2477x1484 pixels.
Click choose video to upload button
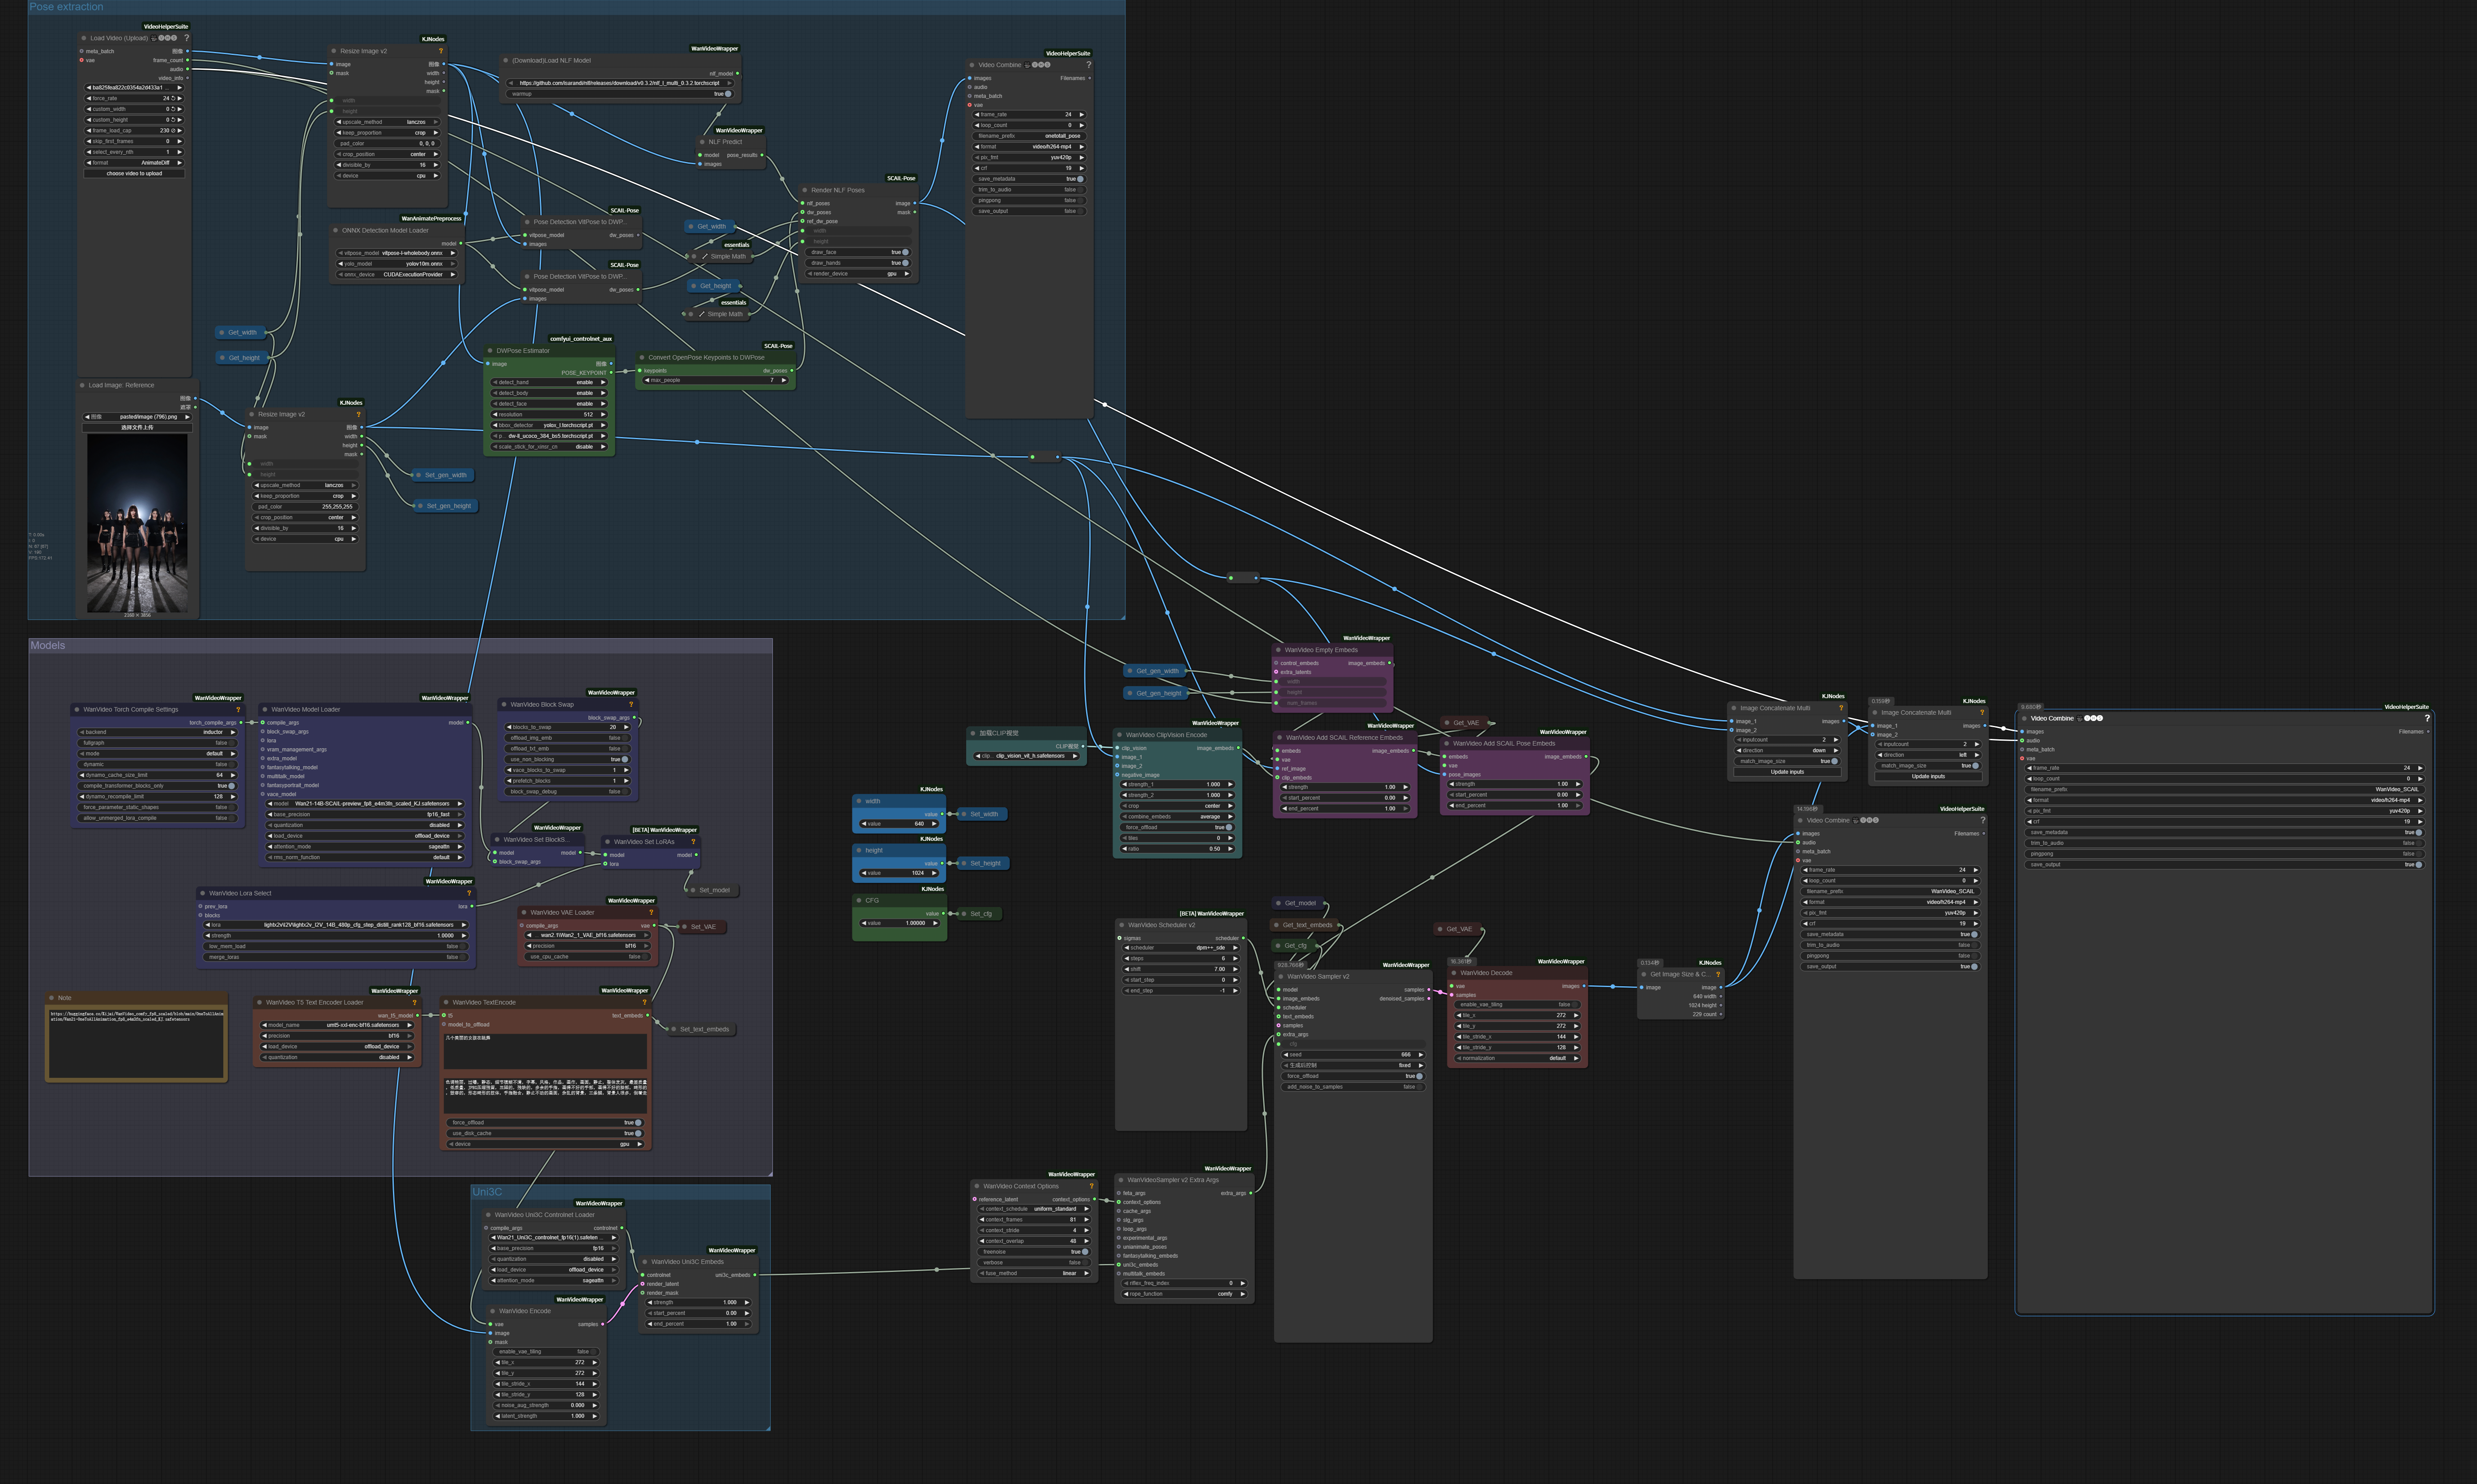(134, 174)
